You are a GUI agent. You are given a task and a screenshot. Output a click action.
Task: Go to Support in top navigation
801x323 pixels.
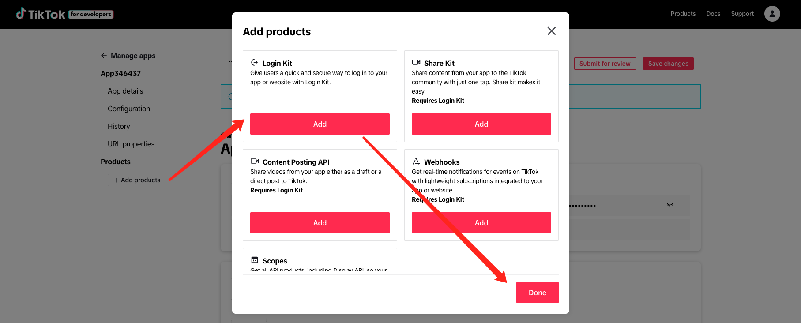click(x=742, y=14)
